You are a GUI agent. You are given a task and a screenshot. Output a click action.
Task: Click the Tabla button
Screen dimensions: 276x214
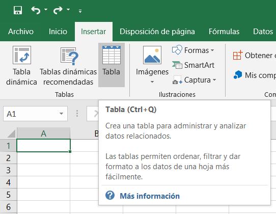pos(112,65)
